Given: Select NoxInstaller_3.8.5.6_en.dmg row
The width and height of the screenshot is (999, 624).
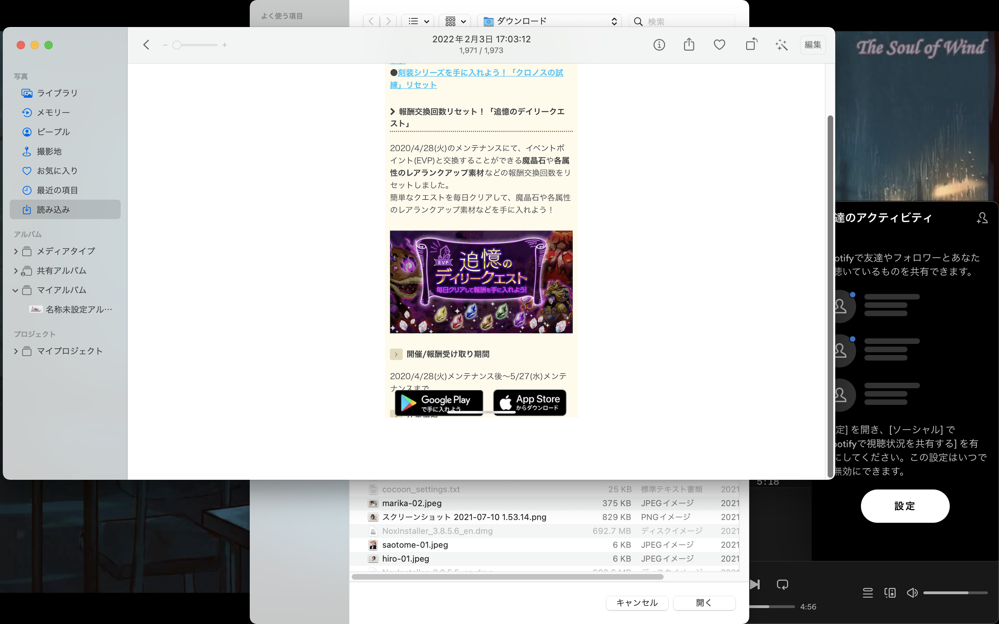Looking at the screenshot, I should tap(545, 531).
